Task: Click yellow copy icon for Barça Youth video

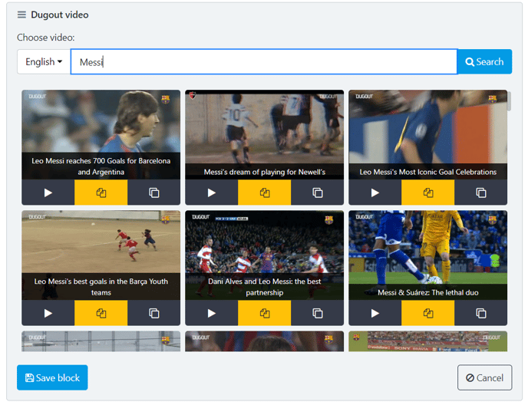Action: [x=101, y=313]
